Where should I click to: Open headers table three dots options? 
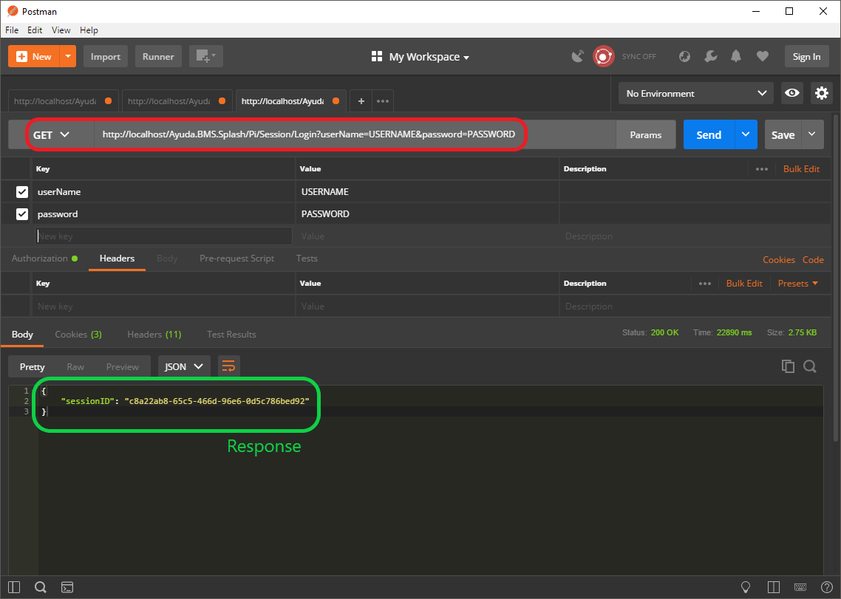point(705,284)
